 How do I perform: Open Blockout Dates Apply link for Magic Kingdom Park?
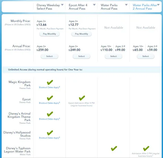pyautogui.click(x=50, y=87)
